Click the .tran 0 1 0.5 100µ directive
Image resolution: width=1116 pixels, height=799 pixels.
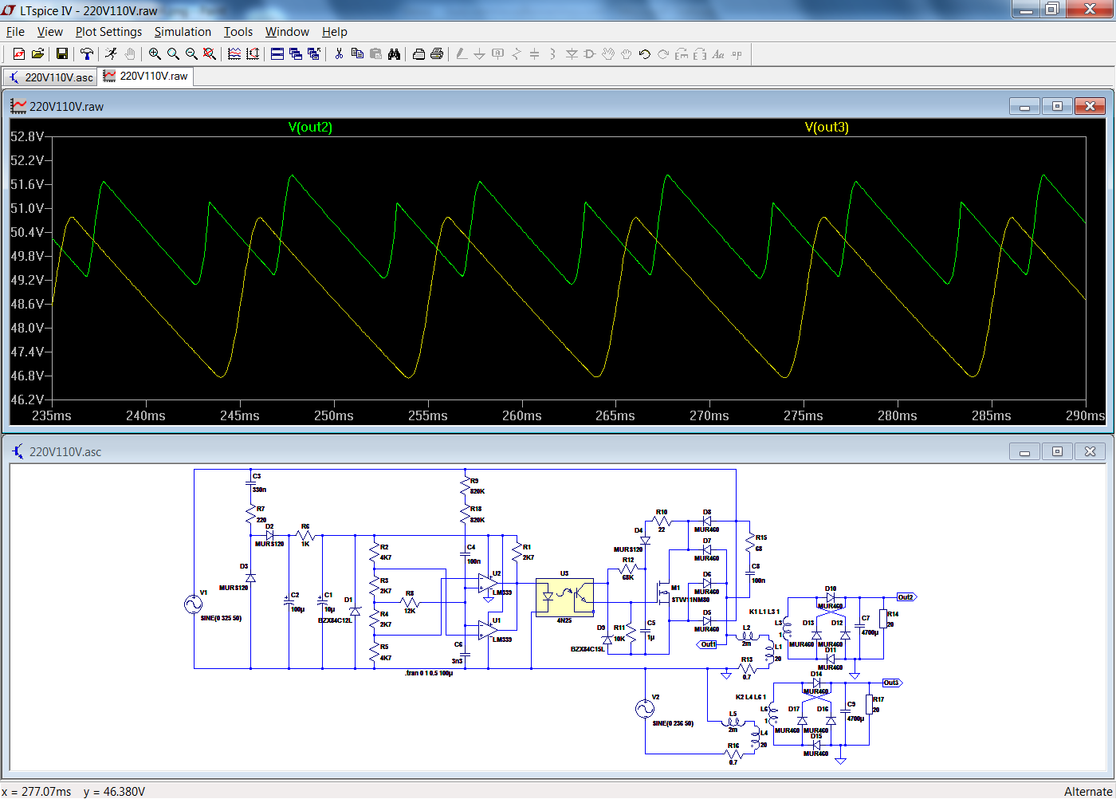pos(429,673)
